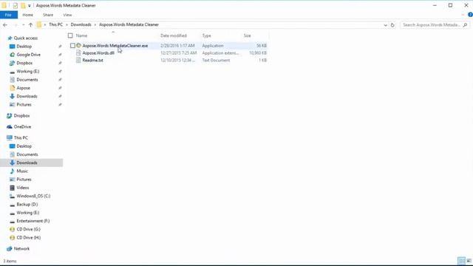Open the CD Drive (G:)
Image resolution: width=473 pixels, height=266 pixels.
pos(28,229)
